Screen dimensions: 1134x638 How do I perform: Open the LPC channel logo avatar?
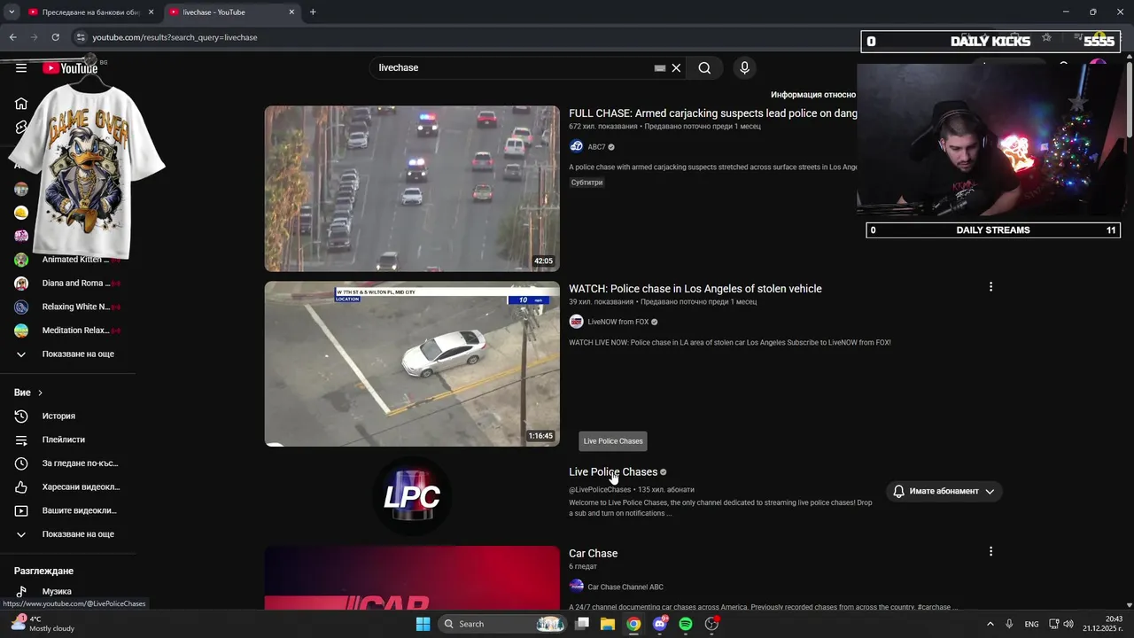click(x=412, y=496)
